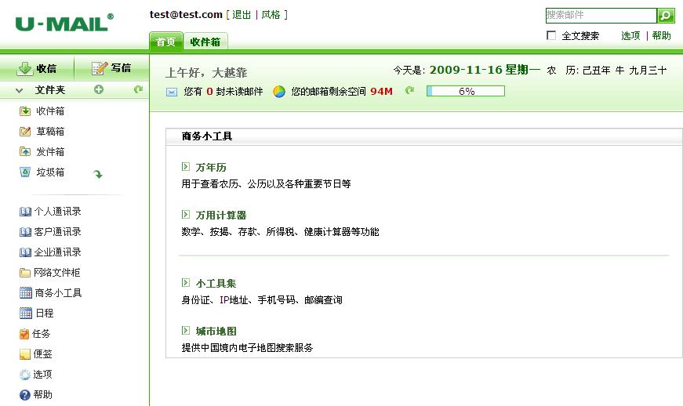Click the 商务小工具 calendar icon
The width and height of the screenshot is (683, 406).
pyautogui.click(x=26, y=293)
